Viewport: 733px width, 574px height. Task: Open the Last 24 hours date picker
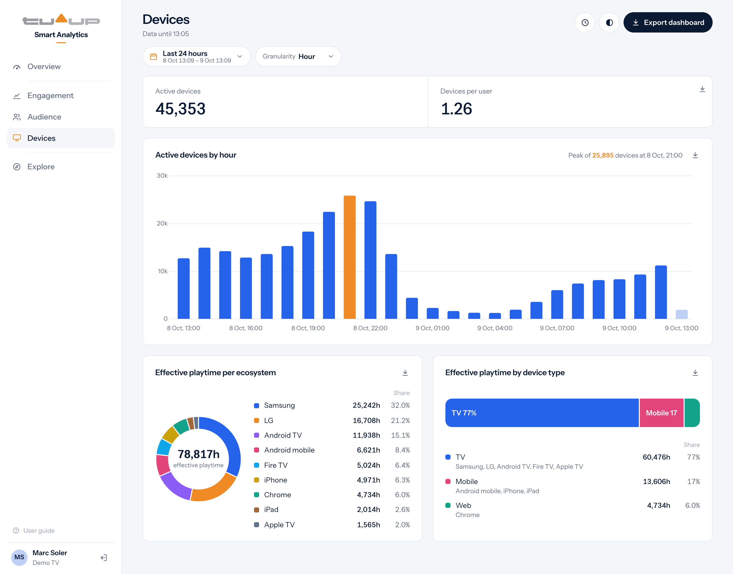pos(196,56)
